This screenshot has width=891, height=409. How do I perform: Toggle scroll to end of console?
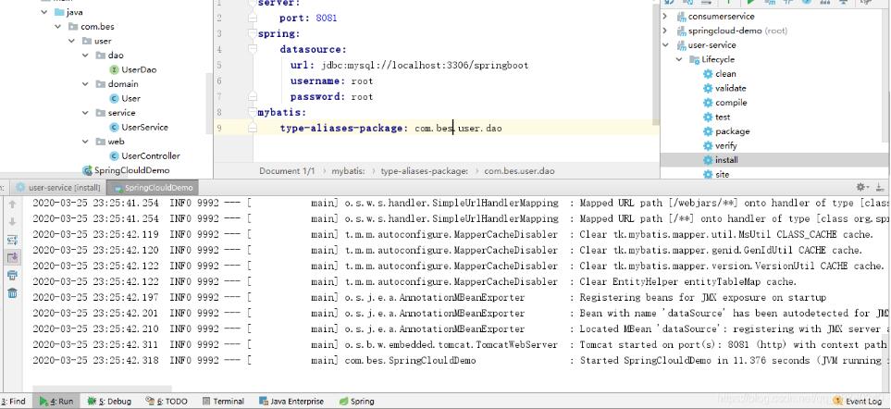tap(13, 257)
